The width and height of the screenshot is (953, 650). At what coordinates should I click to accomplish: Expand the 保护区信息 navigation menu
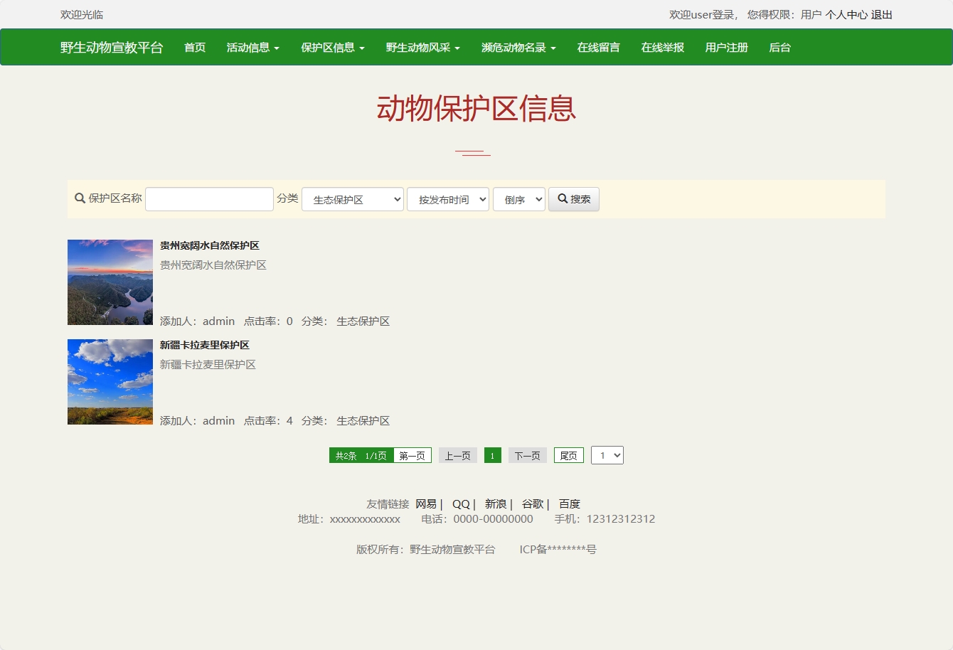tap(332, 47)
